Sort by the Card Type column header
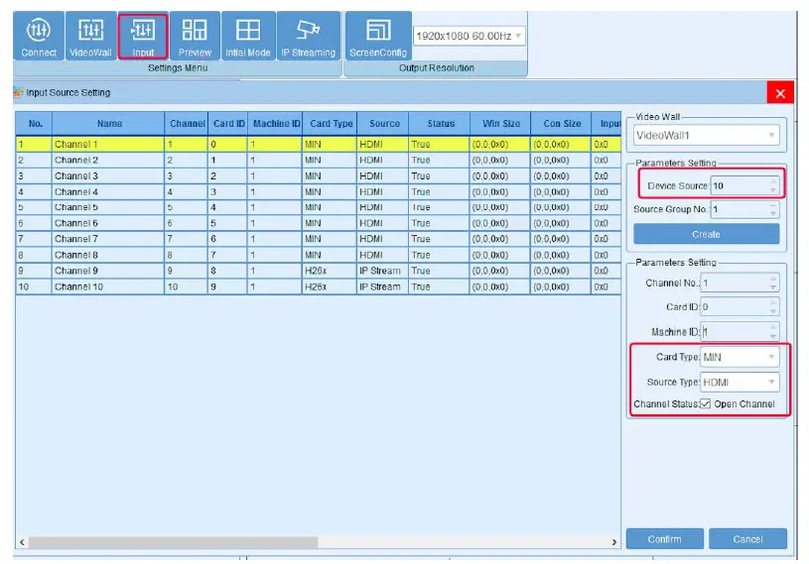 (331, 124)
